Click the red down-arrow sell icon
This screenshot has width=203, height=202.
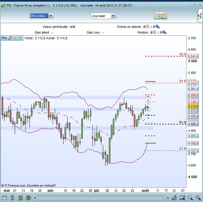pyautogui.click(x=15, y=38)
